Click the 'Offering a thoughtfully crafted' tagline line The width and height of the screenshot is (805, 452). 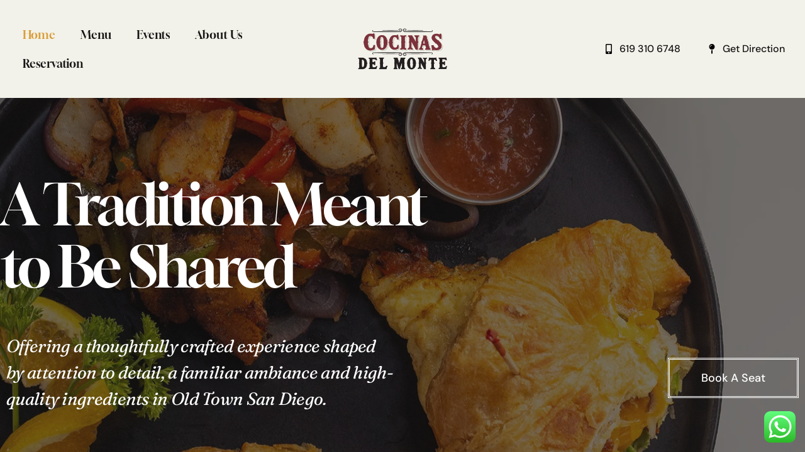coord(191,347)
